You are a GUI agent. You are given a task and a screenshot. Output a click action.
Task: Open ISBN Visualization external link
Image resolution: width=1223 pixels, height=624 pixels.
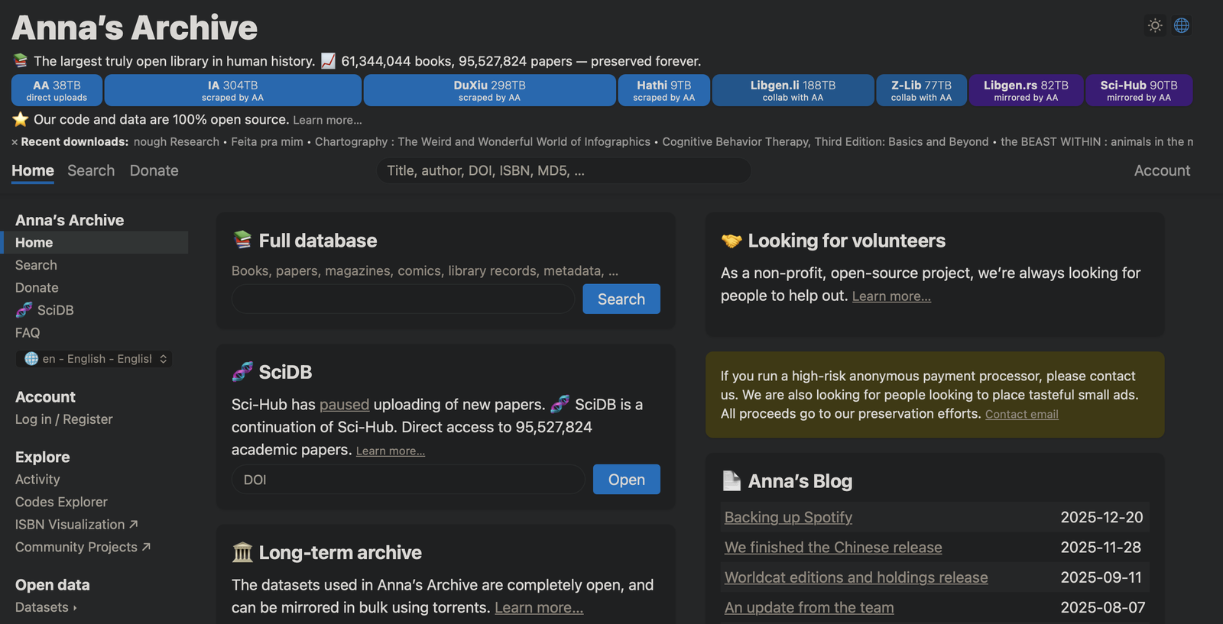tap(76, 525)
